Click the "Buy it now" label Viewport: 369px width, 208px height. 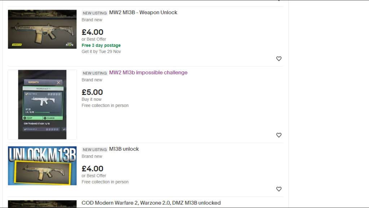[92, 99]
